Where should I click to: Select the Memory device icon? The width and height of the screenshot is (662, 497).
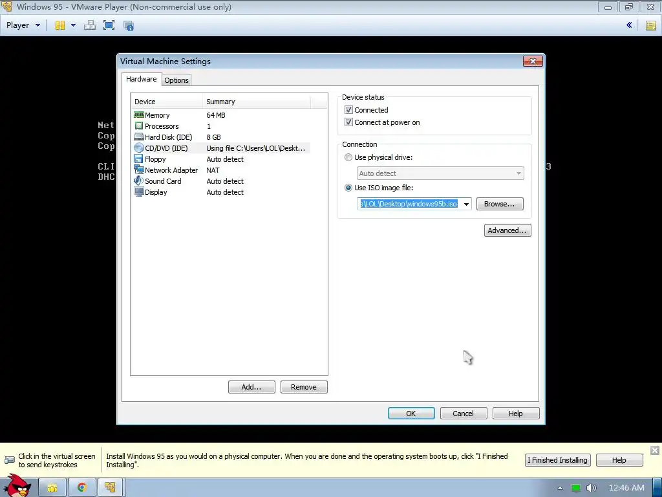(x=139, y=115)
